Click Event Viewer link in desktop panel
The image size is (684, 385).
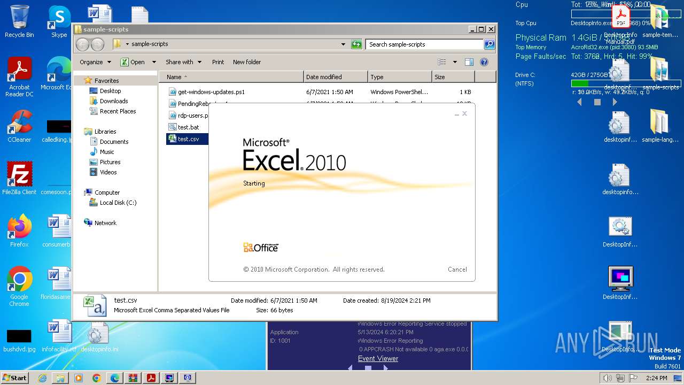(x=378, y=359)
